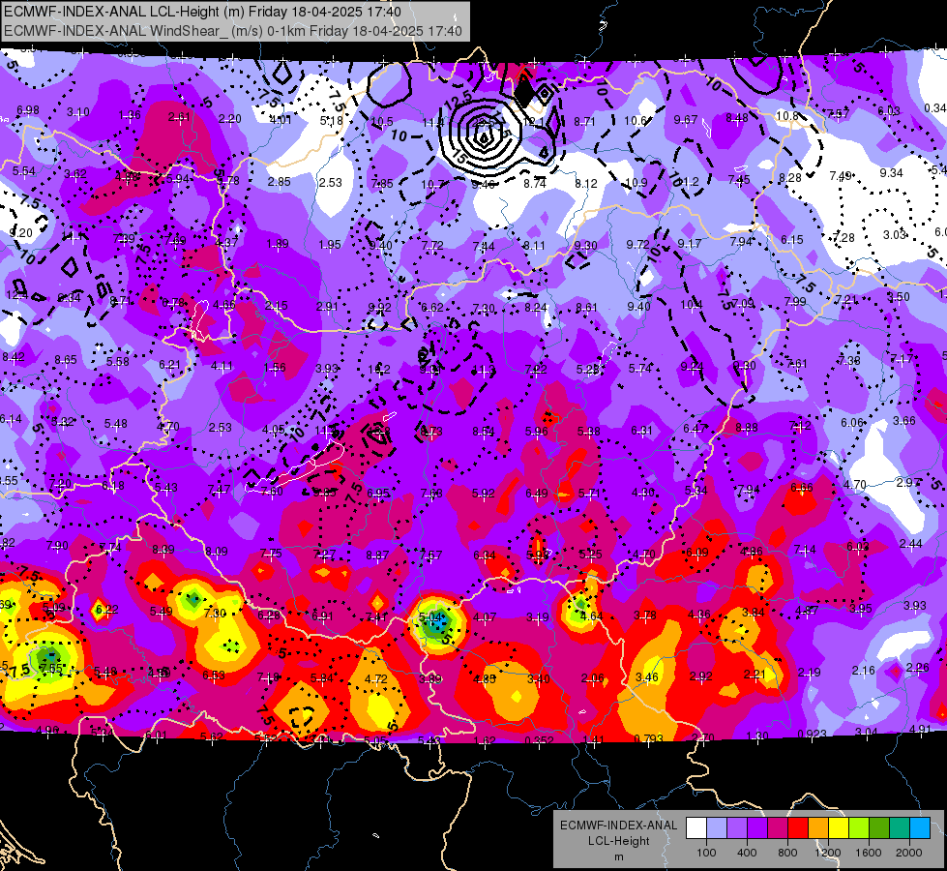Click the wind shear value 3.10
947x871 pixels.
tap(78, 112)
